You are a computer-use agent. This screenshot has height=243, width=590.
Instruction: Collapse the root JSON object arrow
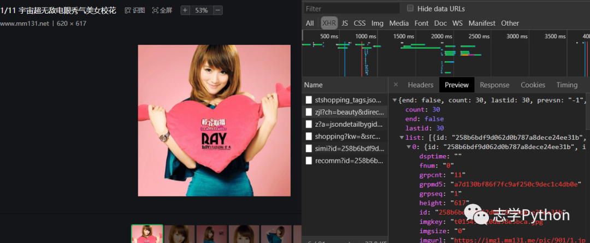[395, 100]
